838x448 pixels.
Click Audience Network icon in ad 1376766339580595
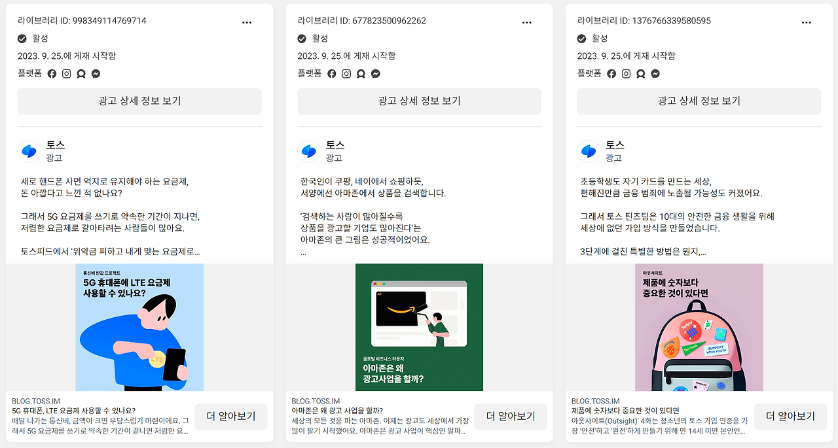tap(641, 74)
